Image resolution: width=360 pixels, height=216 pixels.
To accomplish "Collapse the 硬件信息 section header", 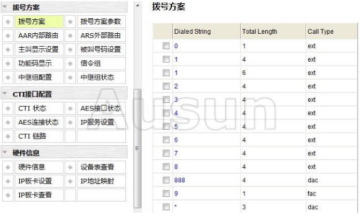I will (6, 154).
